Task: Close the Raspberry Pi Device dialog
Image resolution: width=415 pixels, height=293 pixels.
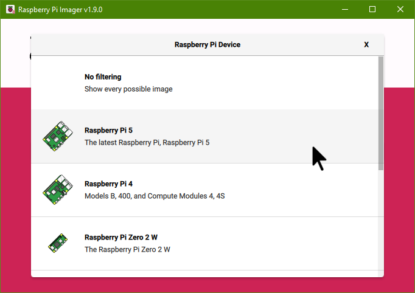Action: pyautogui.click(x=366, y=44)
